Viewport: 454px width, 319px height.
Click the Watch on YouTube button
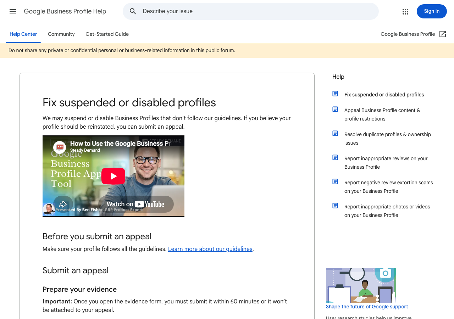coord(136,204)
